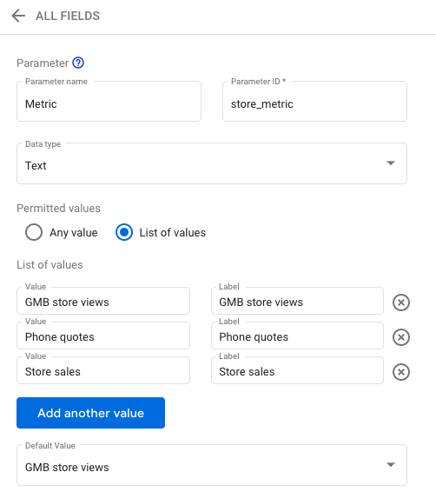Remove the Phone quotes value row

(401, 337)
